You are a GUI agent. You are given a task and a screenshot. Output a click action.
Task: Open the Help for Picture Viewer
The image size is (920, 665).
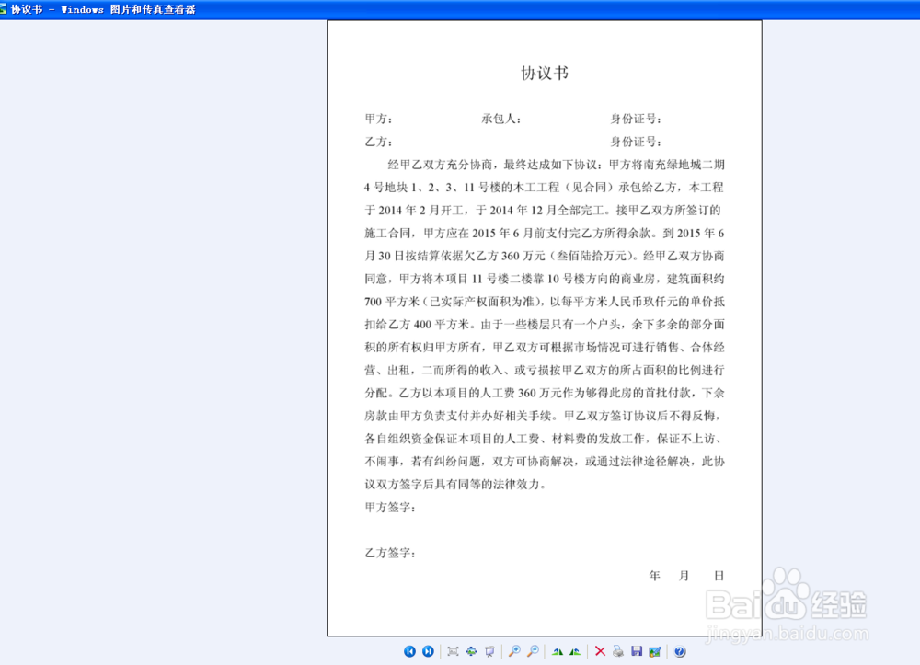pyautogui.click(x=679, y=650)
